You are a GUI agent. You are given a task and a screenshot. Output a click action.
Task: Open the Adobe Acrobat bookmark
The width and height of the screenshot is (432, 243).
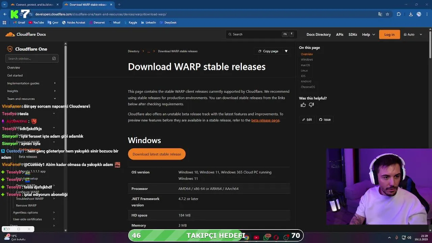pos(74,23)
